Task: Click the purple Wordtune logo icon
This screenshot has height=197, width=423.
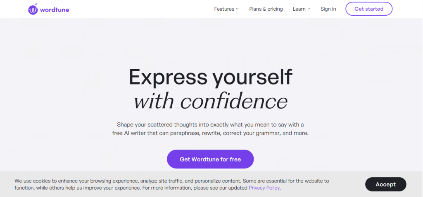Action: [33, 9]
